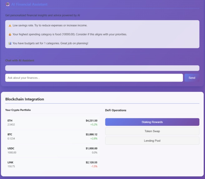Image resolution: width=205 pixels, height=179 pixels.
Task: Click the bar chart icon for budgets insight
Action: click(10, 43)
